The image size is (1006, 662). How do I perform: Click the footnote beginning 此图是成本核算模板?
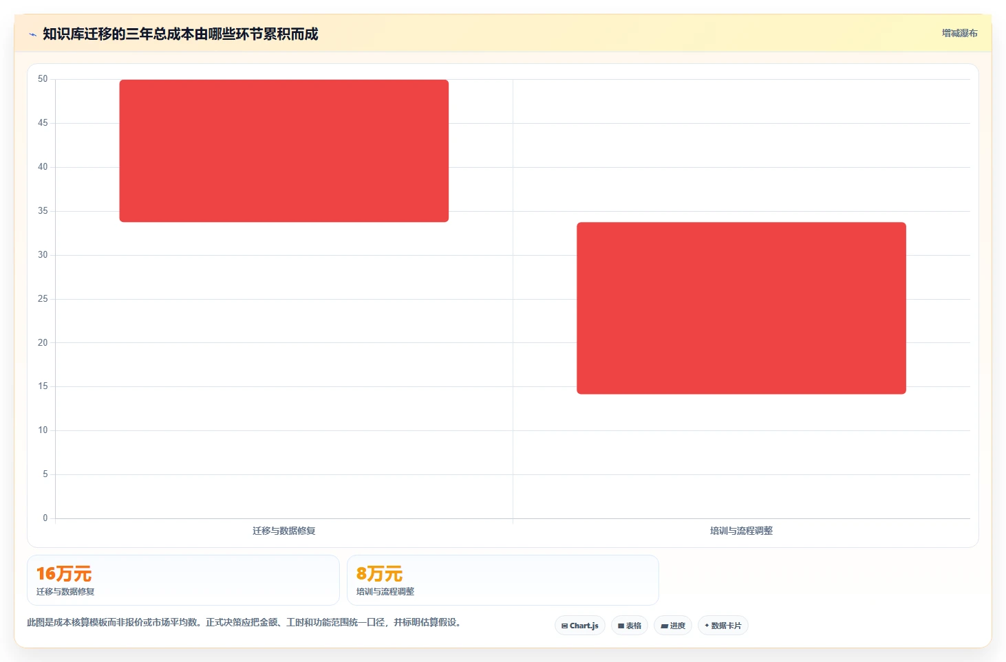(244, 622)
